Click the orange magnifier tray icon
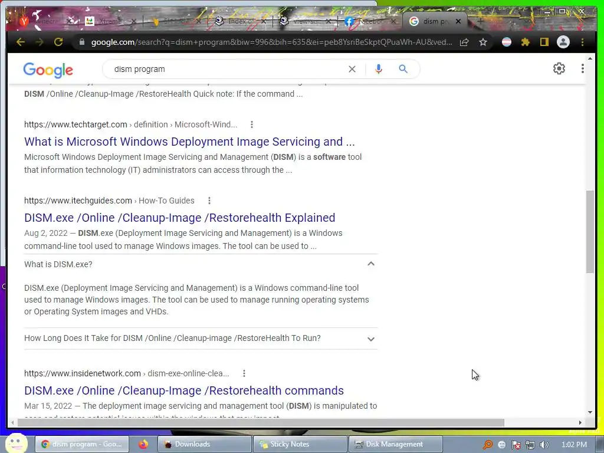 pos(488,445)
